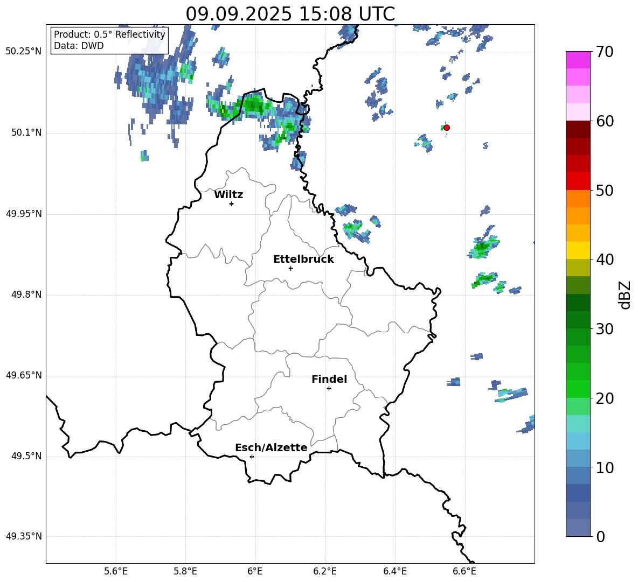The height and width of the screenshot is (582, 638).
Task: Click the yellow colorbar swatch above 40
Action: click(578, 250)
